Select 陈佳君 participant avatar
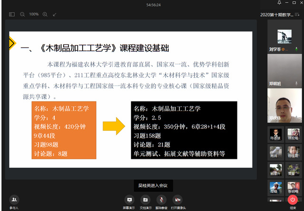304x211 pixels. (294, 152)
